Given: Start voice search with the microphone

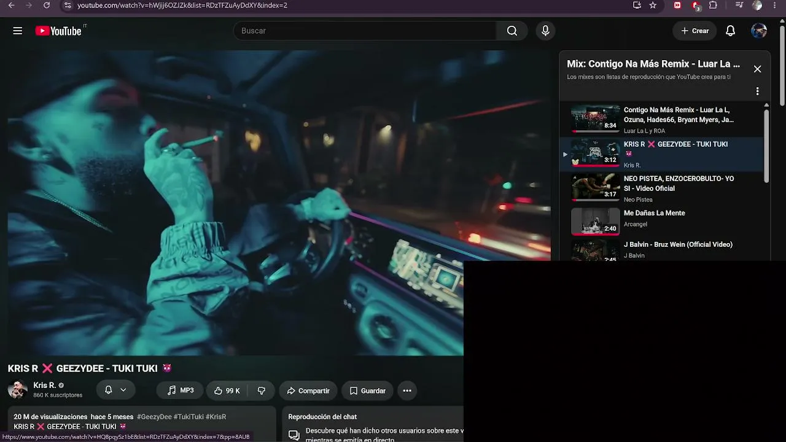Looking at the screenshot, I should (x=545, y=31).
